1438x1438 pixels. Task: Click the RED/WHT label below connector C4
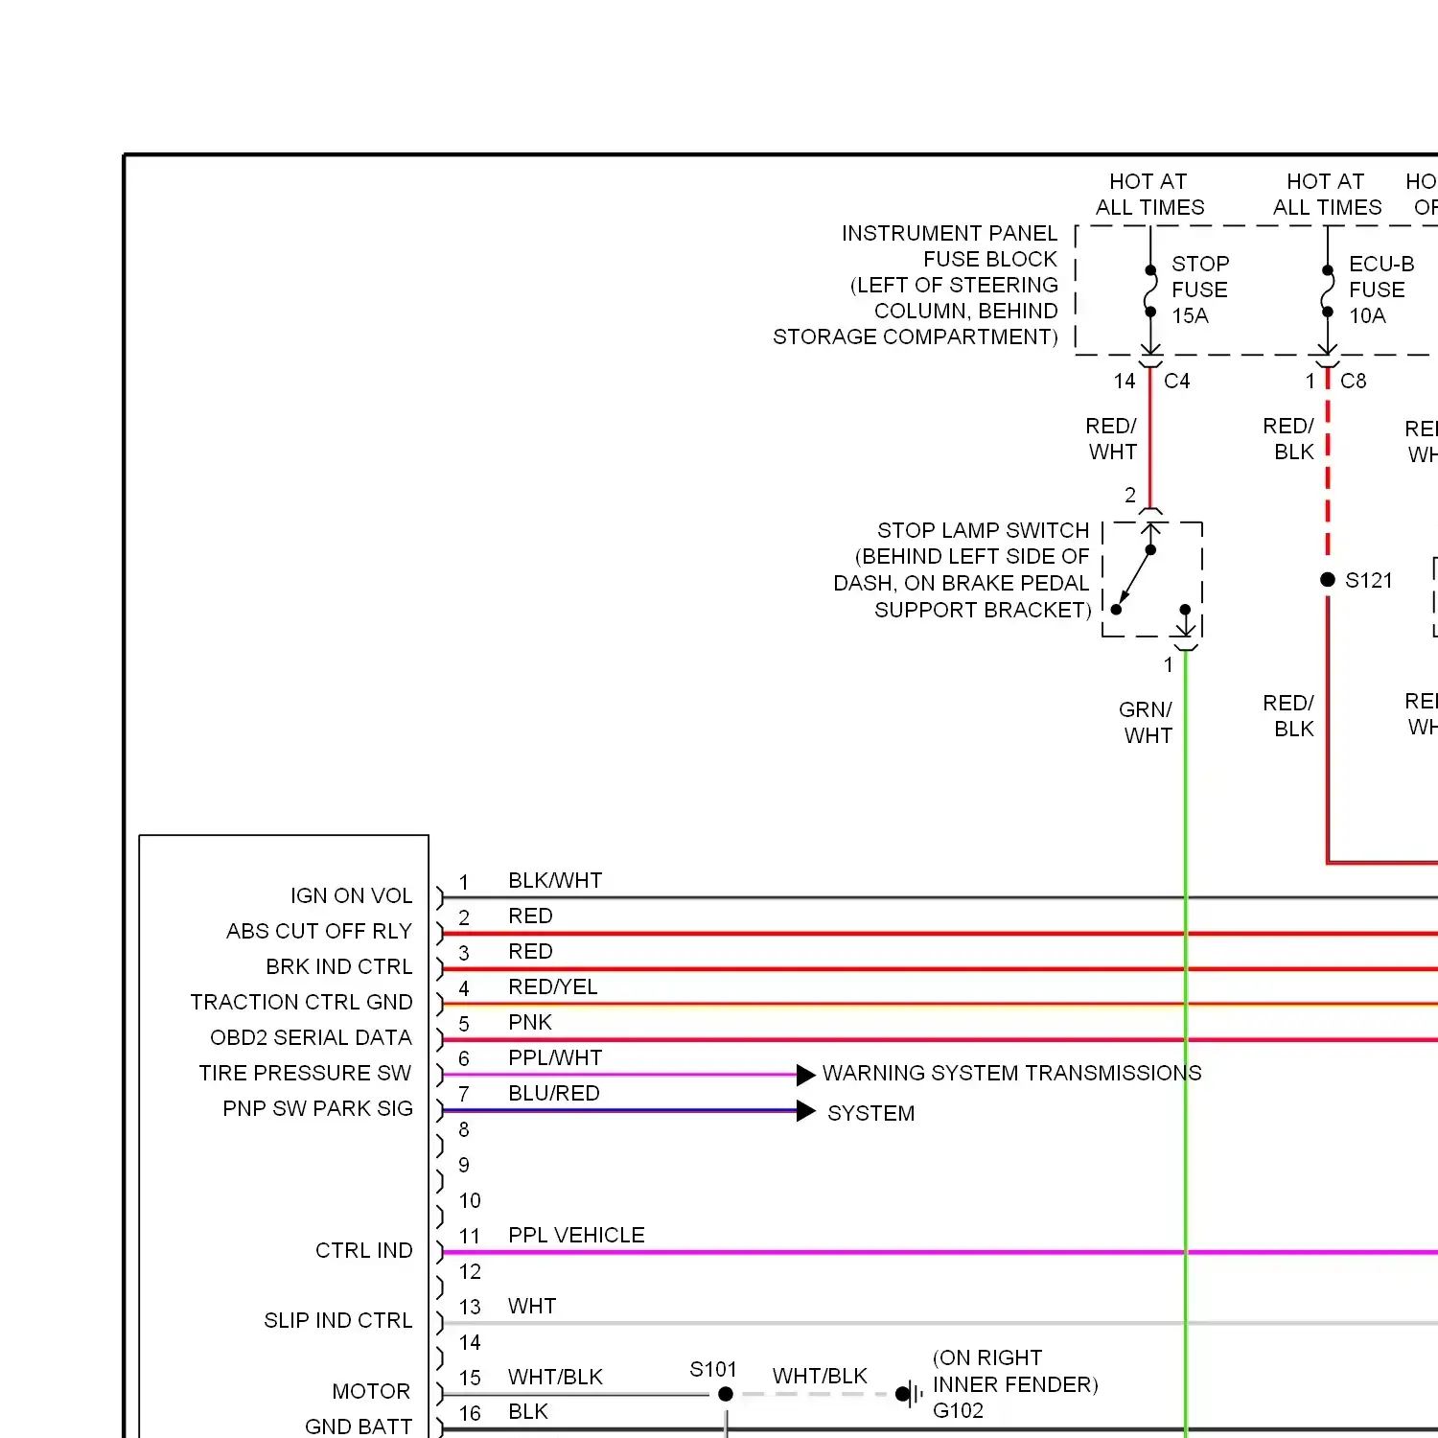point(1112,438)
